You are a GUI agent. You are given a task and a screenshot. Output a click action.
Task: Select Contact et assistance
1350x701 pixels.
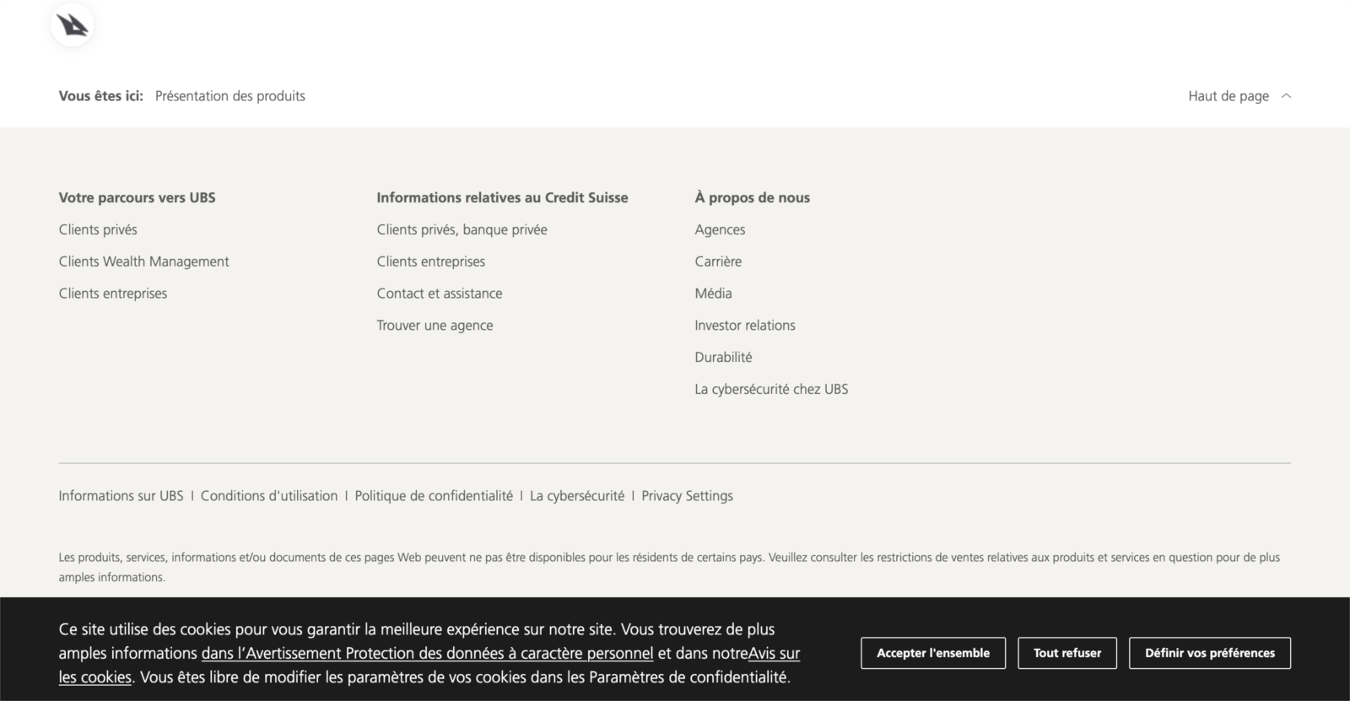pos(439,294)
